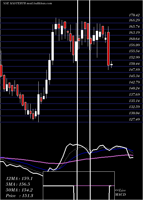Click the NSE MASTERTR mail.bullkhan.com title text
143x200 pixels.
[27, 3]
